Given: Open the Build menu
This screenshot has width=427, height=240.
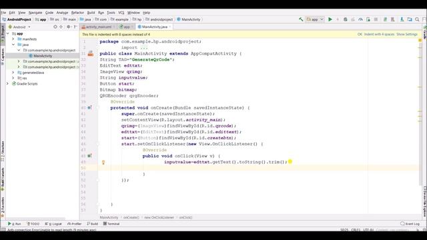Looking at the screenshot, I should click(x=91, y=13).
